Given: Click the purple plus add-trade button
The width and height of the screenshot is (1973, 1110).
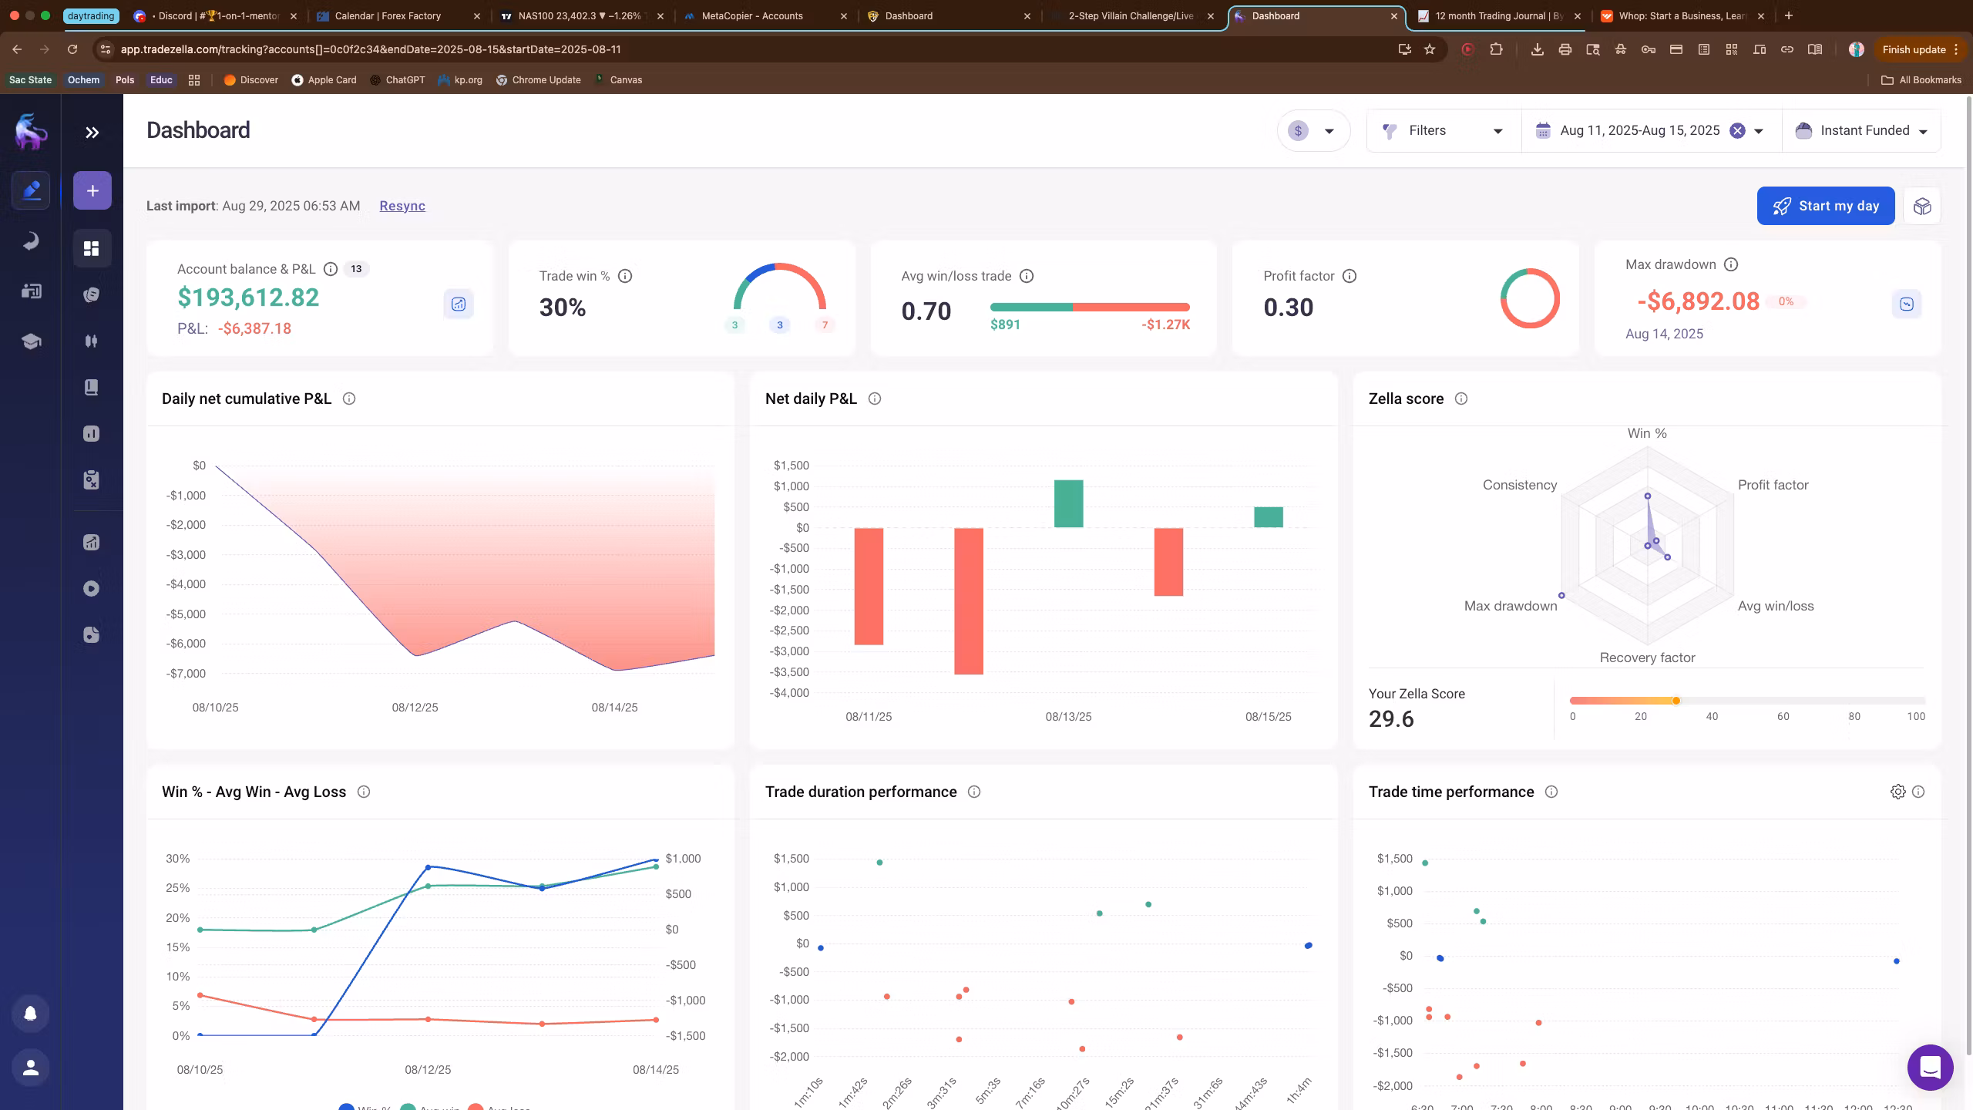Looking at the screenshot, I should pos(92,190).
